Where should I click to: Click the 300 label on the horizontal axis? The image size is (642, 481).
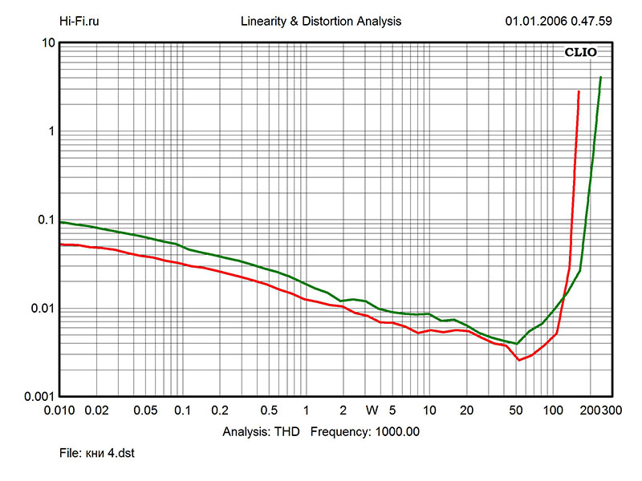tap(609, 410)
